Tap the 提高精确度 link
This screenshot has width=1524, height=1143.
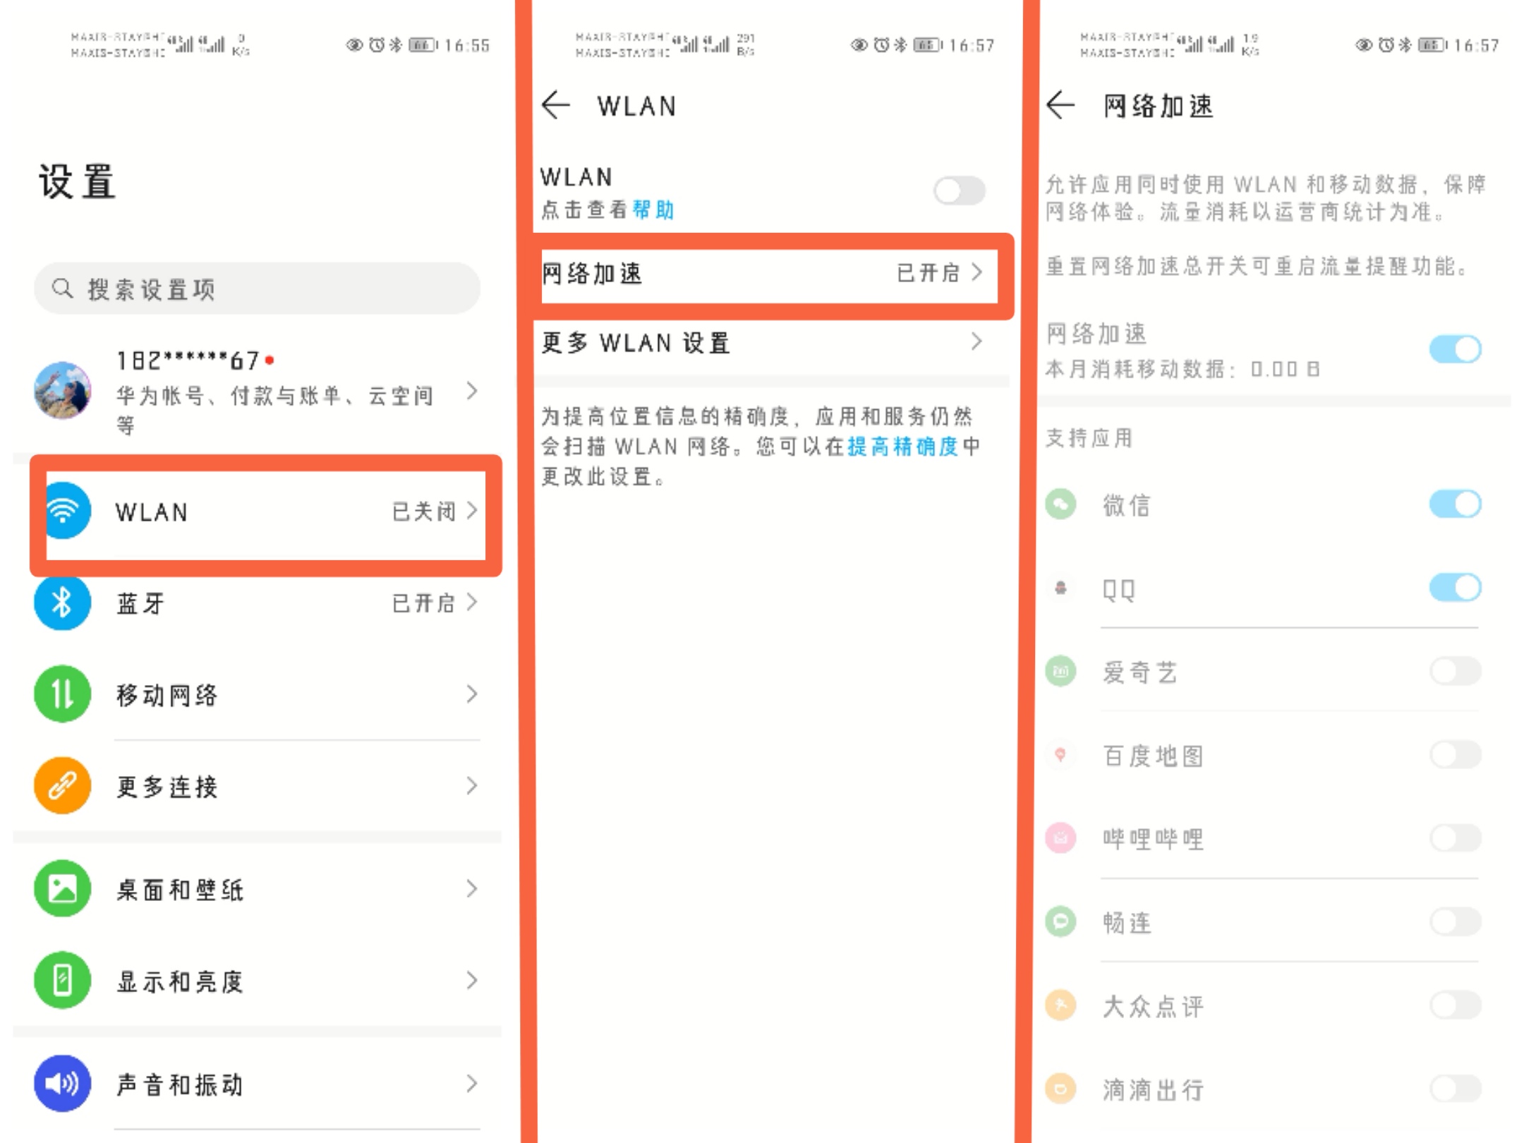coord(902,446)
